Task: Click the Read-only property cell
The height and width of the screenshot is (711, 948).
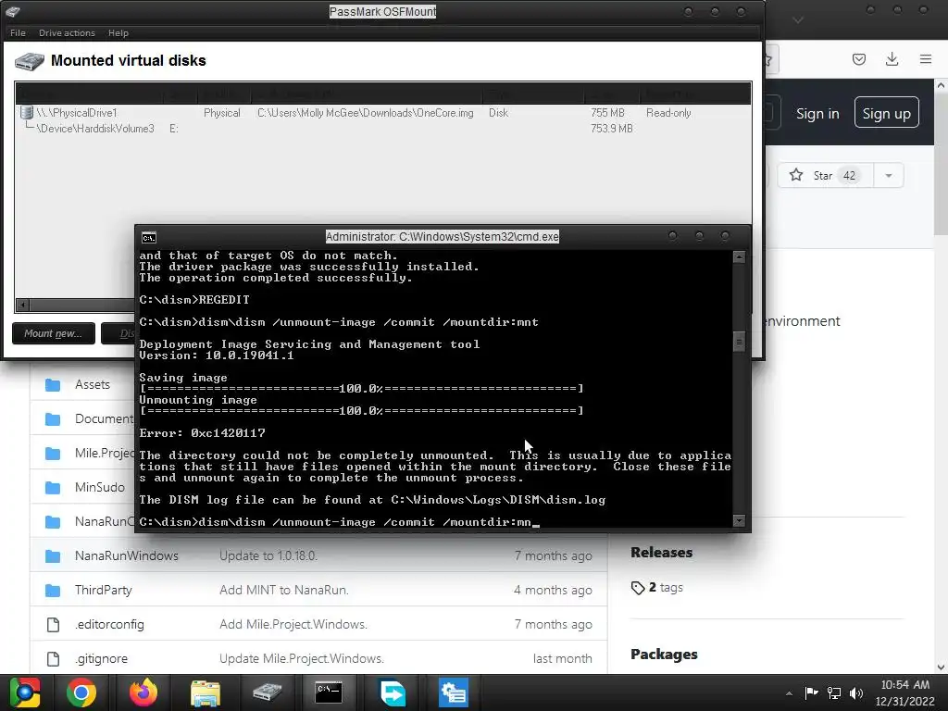Action: pyautogui.click(x=668, y=112)
